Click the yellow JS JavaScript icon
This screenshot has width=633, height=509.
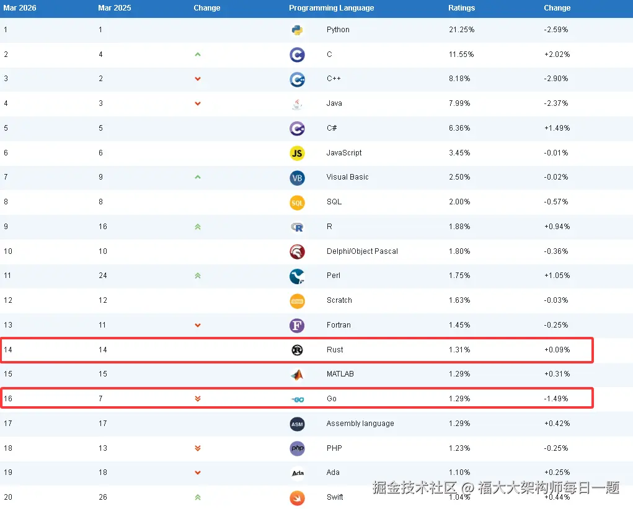click(297, 154)
